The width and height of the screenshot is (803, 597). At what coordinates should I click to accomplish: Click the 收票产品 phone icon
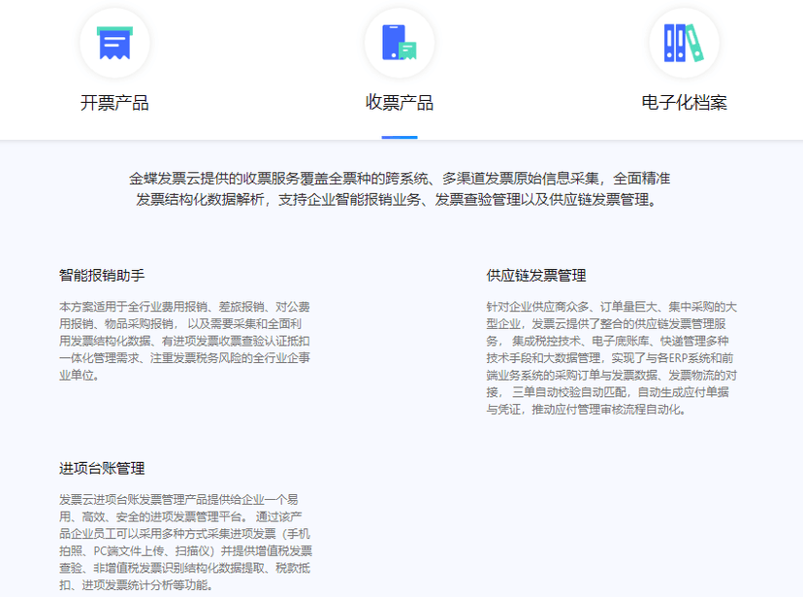tap(399, 43)
